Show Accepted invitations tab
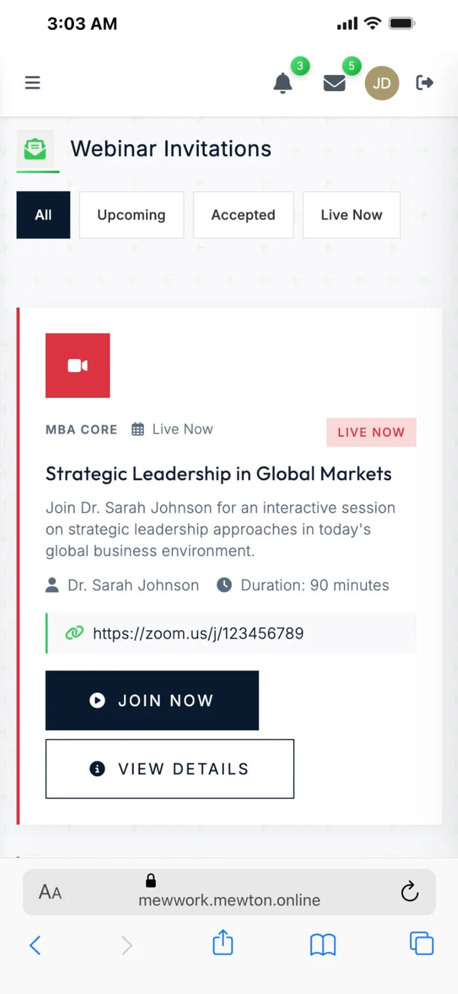The width and height of the screenshot is (458, 994). [x=244, y=215]
